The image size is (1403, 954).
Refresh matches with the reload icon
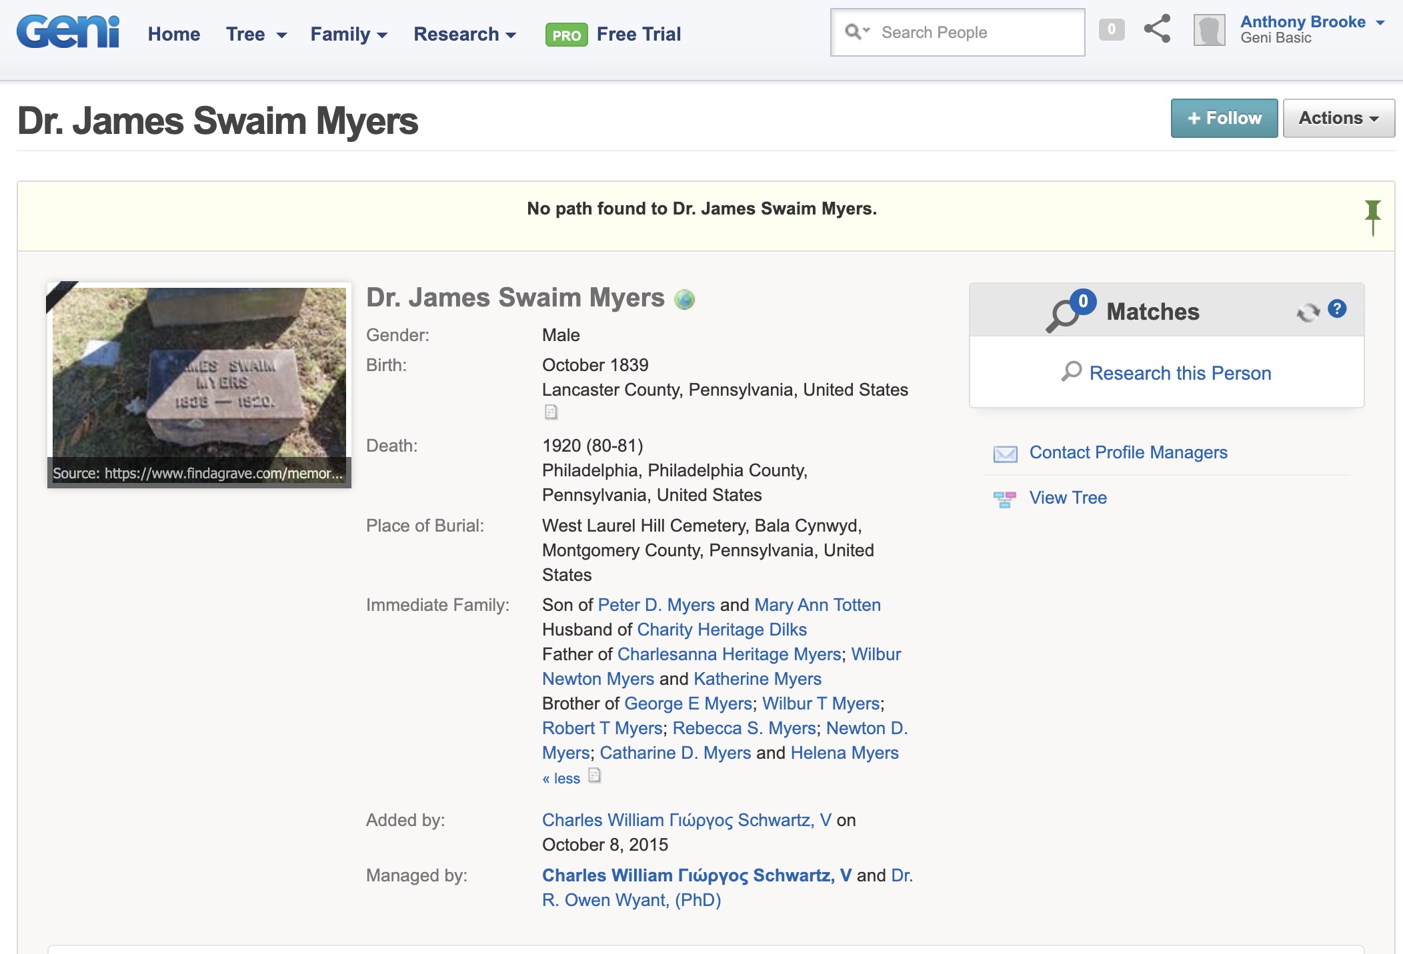coord(1308,312)
